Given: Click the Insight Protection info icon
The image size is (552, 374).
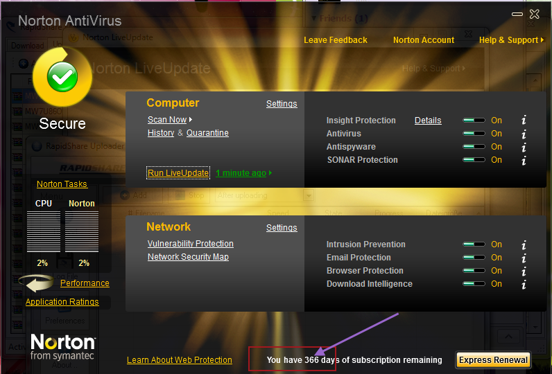Looking at the screenshot, I should click(x=524, y=121).
